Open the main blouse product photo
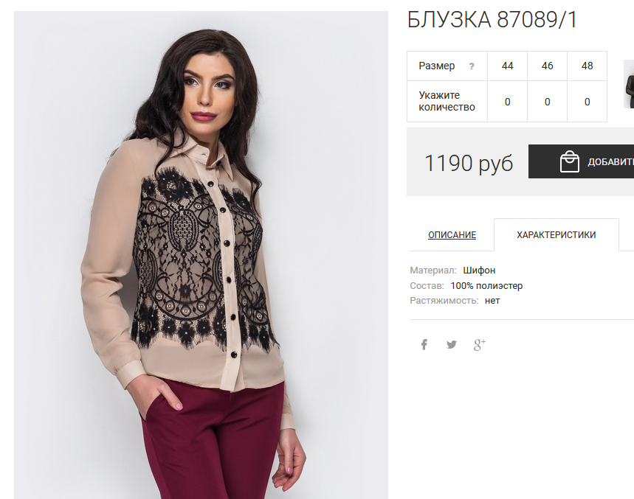Image resolution: width=634 pixels, height=499 pixels. coord(201,255)
